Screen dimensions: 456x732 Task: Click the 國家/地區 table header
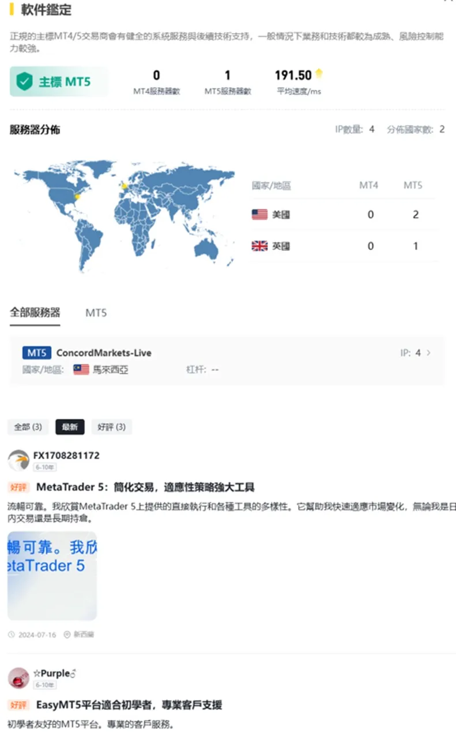point(271,185)
